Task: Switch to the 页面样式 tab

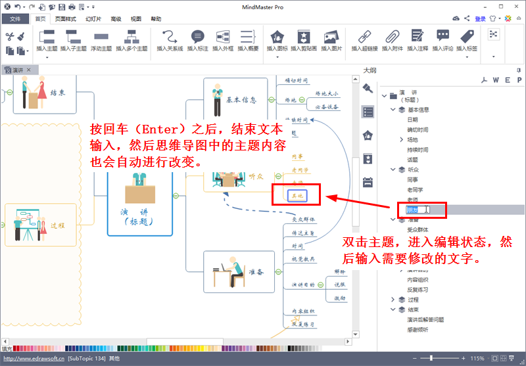Action: 65,19
